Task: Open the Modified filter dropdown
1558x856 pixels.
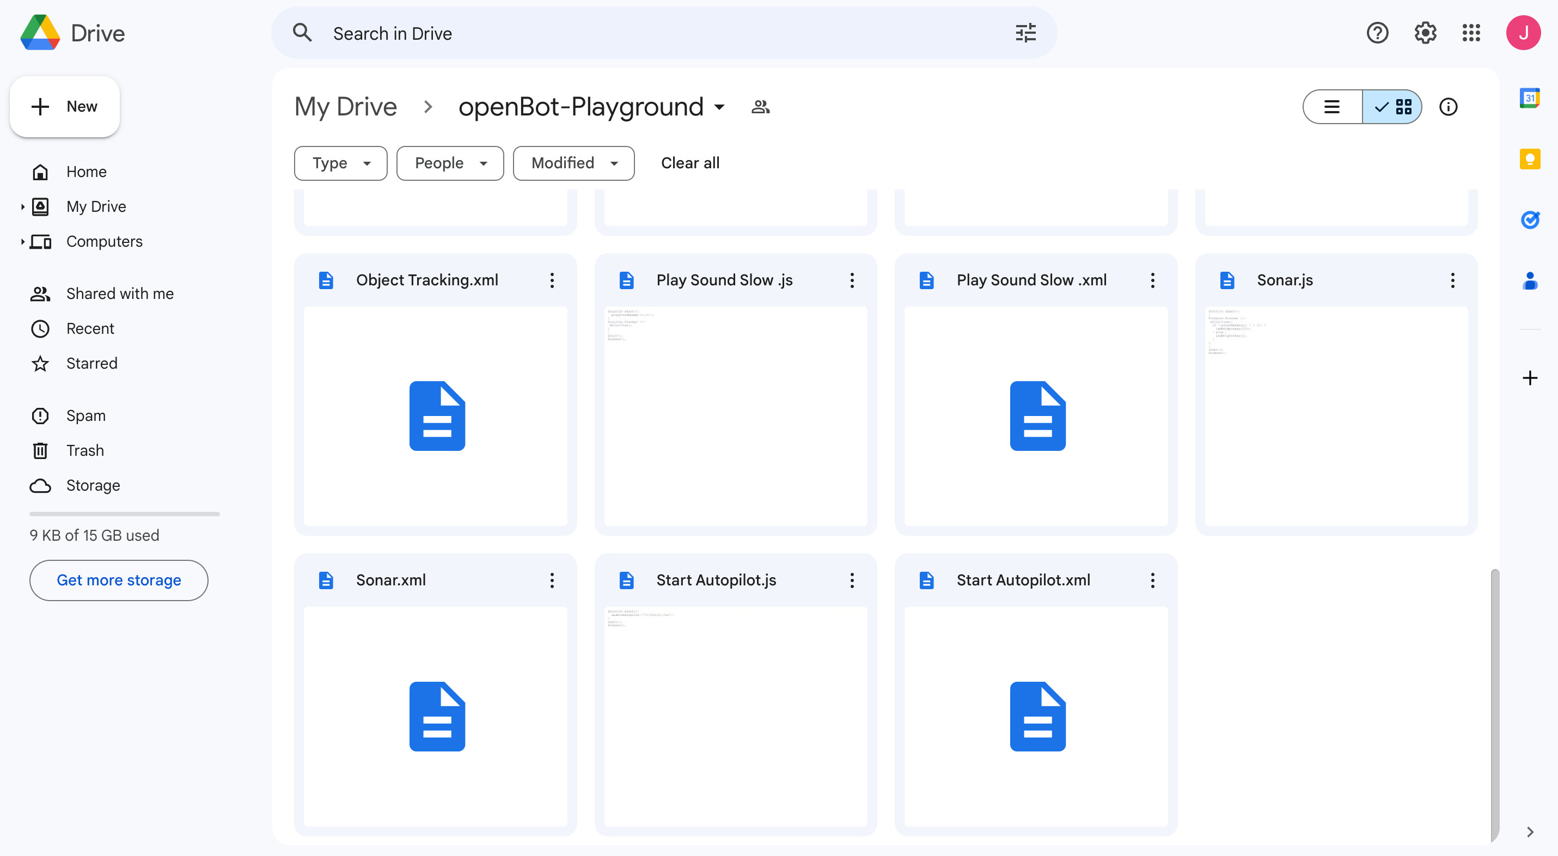Action: (x=573, y=163)
